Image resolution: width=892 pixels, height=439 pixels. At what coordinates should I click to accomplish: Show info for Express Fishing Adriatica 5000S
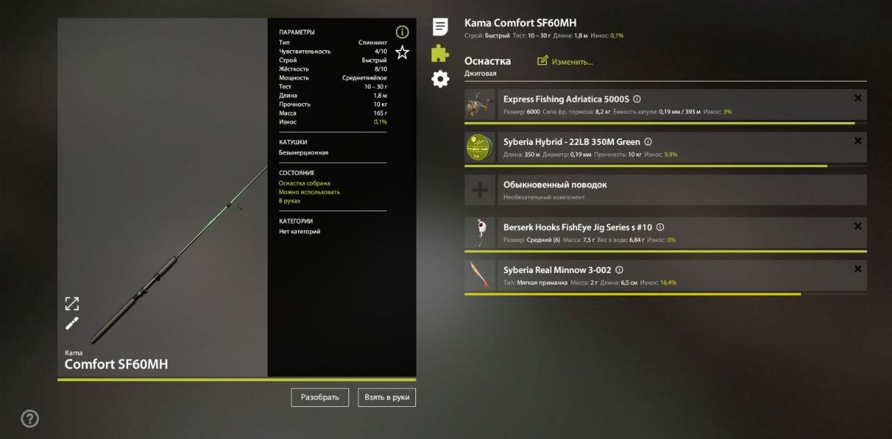[637, 100]
